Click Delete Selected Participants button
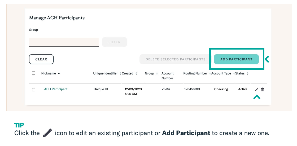Image resolution: width=297 pixels, height=146 pixels. click(175, 59)
